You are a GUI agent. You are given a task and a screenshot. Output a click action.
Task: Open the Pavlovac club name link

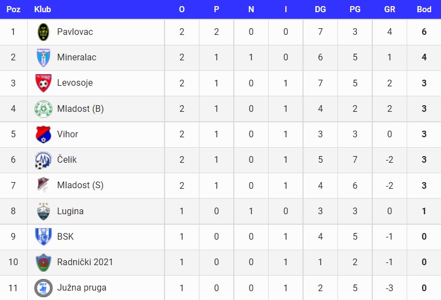[x=75, y=32]
